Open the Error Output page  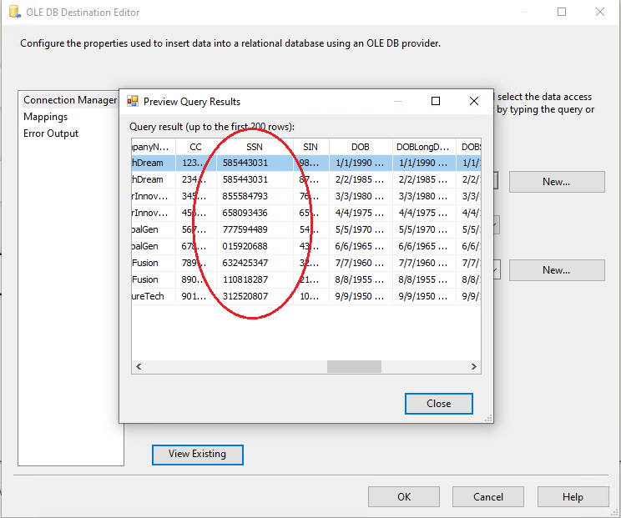pos(51,133)
